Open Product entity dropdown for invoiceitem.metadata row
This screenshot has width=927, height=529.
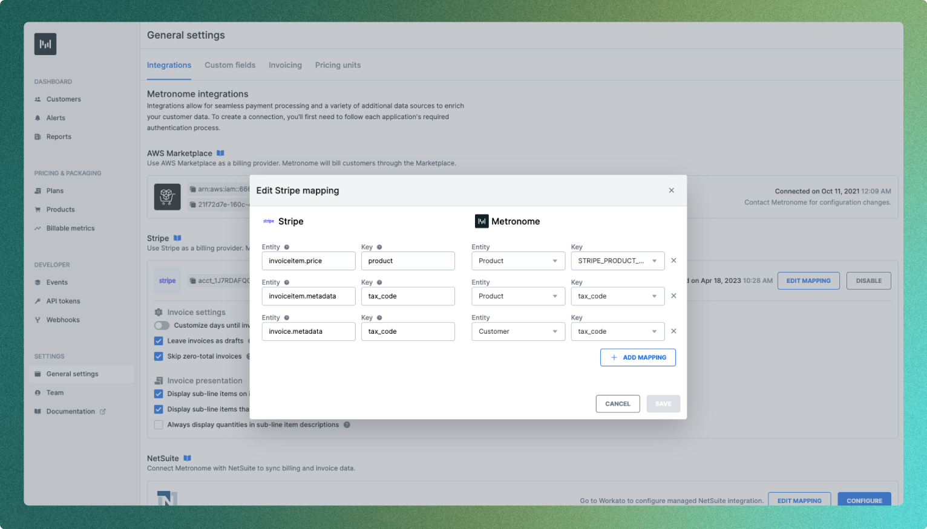[x=519, y=296]
